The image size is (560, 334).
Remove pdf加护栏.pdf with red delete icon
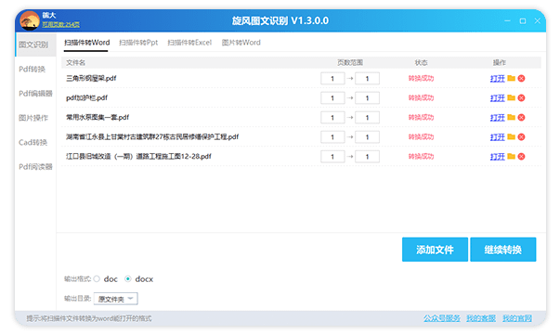(521, 97)
